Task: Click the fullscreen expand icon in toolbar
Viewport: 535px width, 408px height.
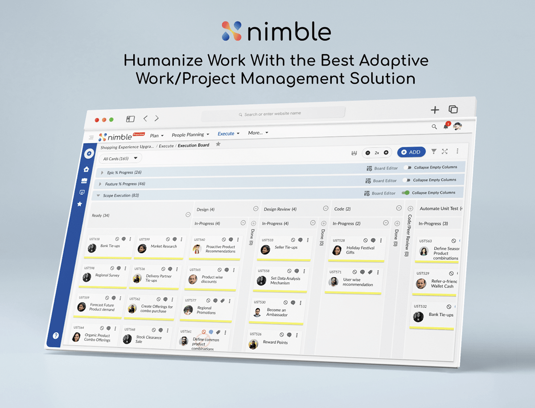Action: point(444,152)
